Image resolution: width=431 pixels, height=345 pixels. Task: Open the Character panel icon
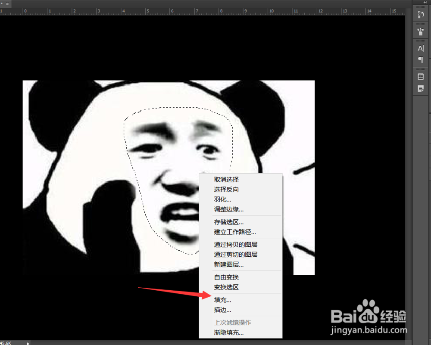point(421,48)
